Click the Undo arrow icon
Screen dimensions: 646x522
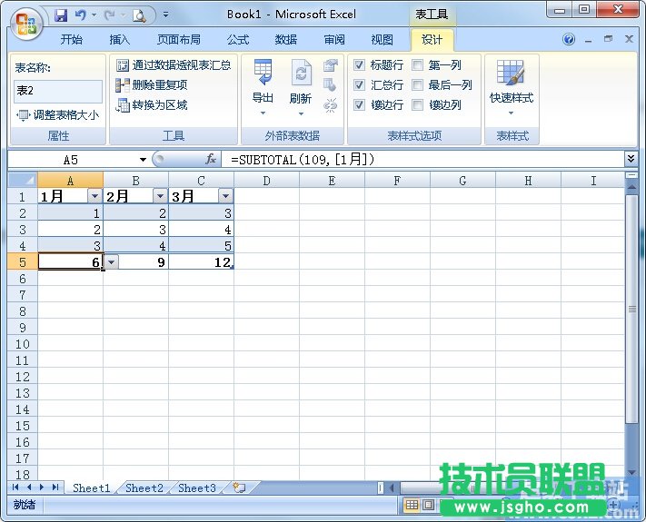[x=81, y=15]
